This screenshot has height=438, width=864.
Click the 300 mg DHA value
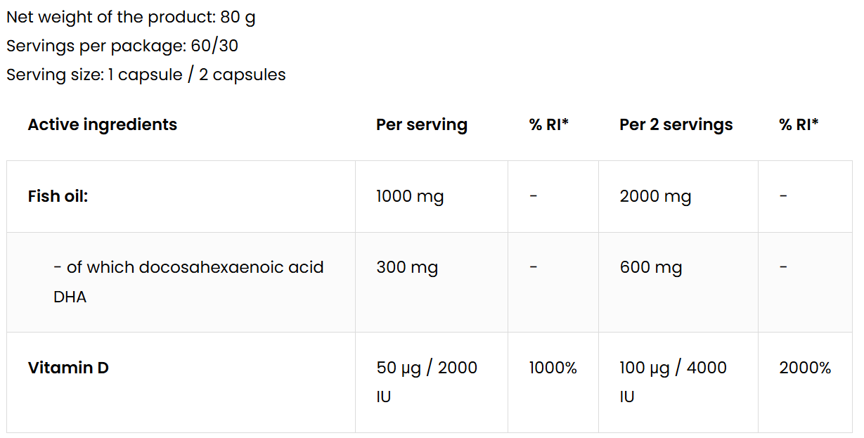tap(407, 267)
